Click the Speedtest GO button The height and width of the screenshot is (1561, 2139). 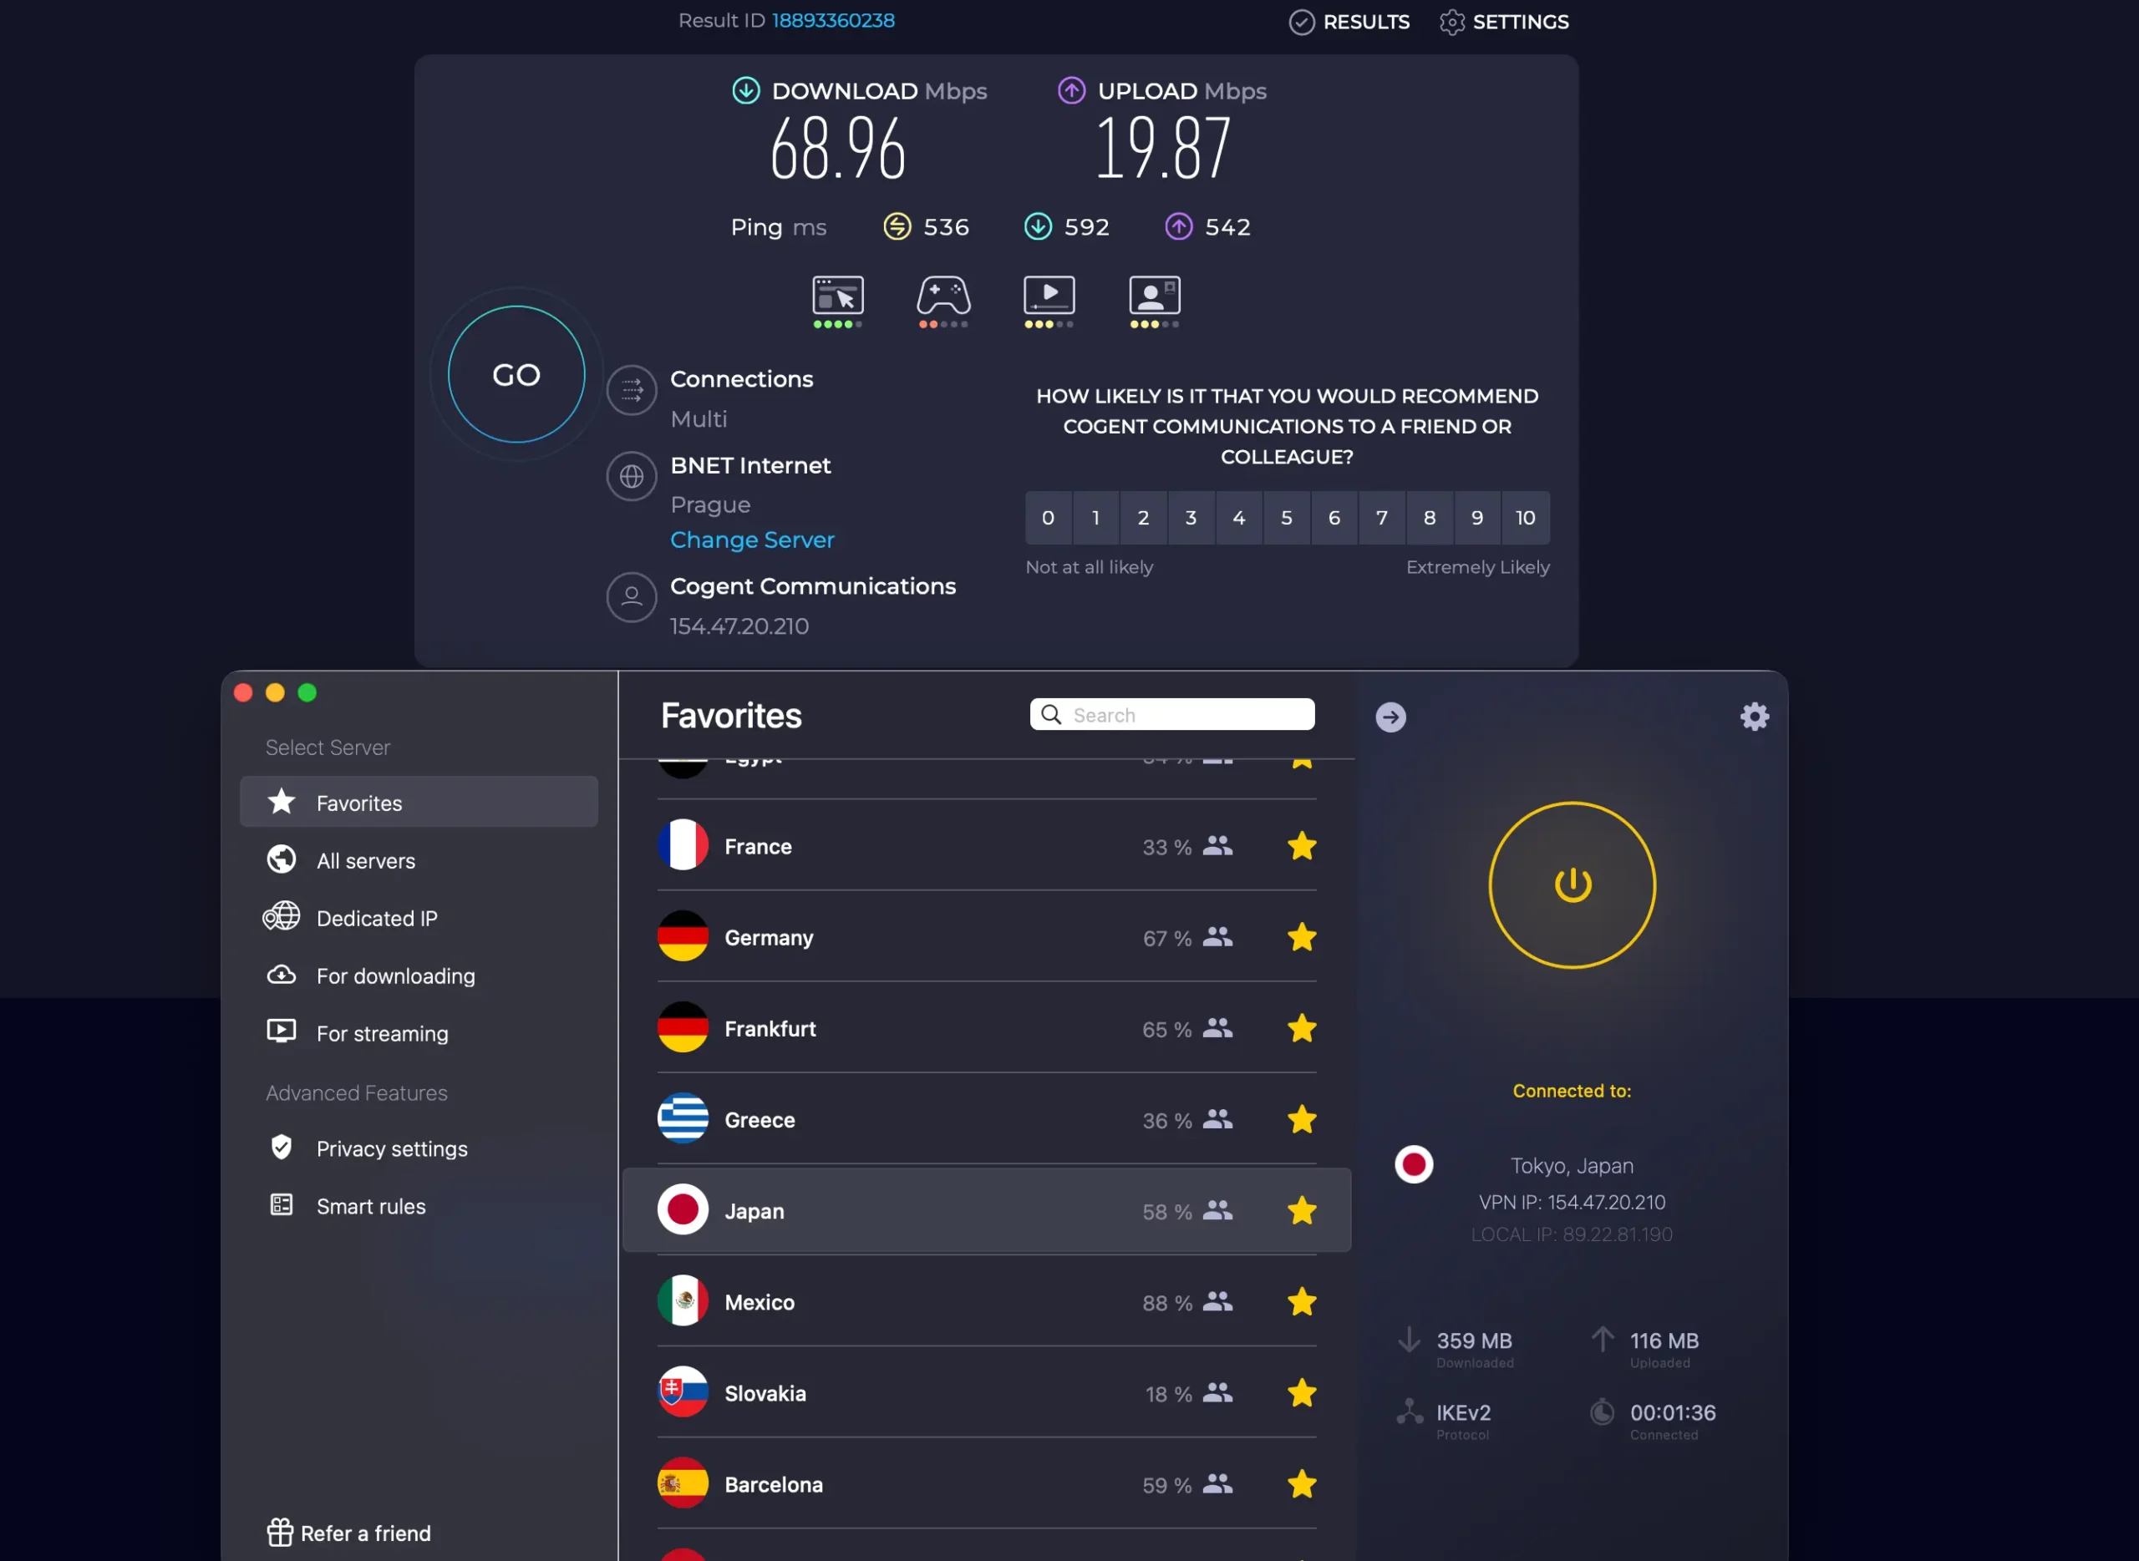516,375
